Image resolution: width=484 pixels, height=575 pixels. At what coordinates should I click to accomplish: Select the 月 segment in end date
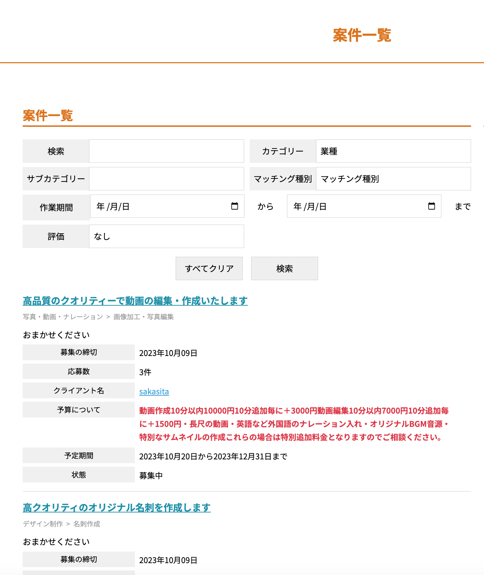311,206
